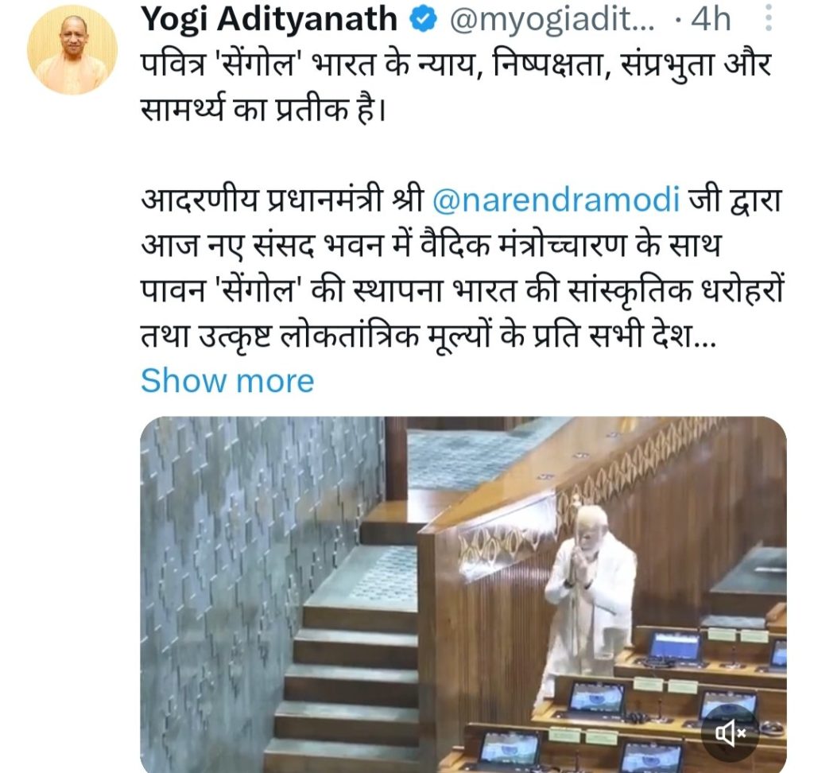This screenshot has height=773, width=814.
Task: Click the line starting with पावन 'सेंगोल' की स्थापना
Action: point(462,290)
